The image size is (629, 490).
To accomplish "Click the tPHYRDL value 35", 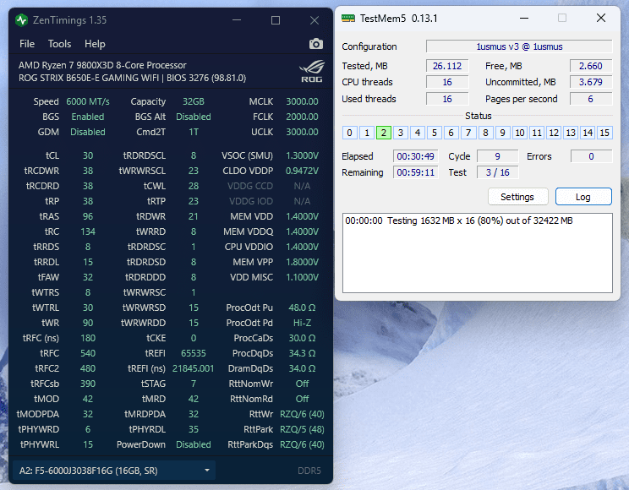I will point(194,429).
